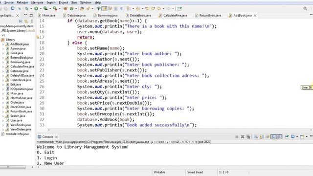Click Back navigation yellow arrow
The image size is (313, 176).
click(x=159, y=8)
